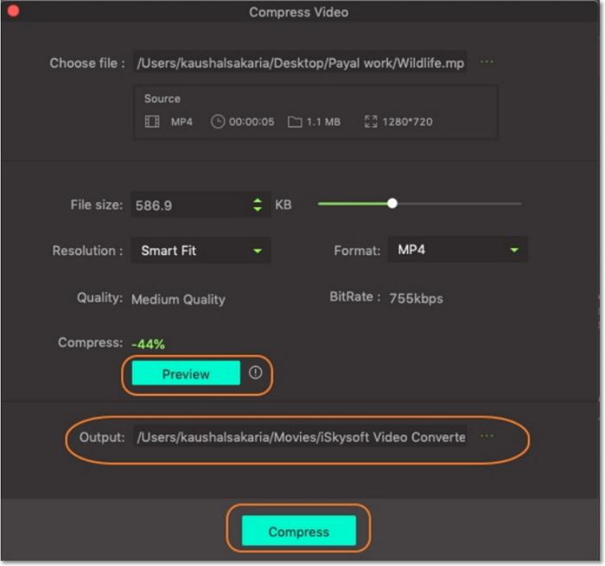This screenshot has width=605, height=566.
Task: Close the Compress Video window with red button
Action: click(x=13, y=12)
